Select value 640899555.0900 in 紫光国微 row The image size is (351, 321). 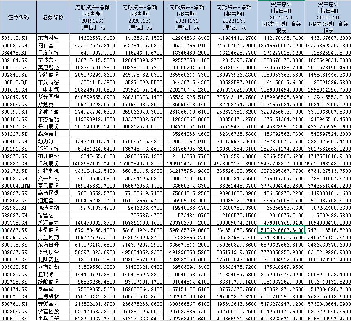pyautogui.click(x=93, y=97)
